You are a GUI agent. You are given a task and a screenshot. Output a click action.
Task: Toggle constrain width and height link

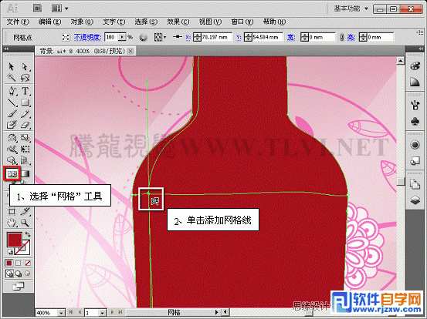click(x=341, y=37)
